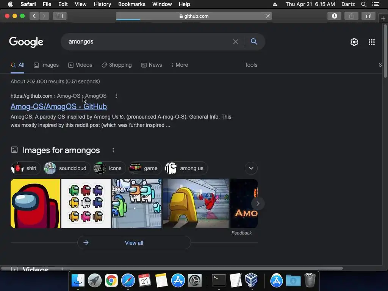The width and height of the screenshot is (388, 291).
Task: Switch to the Images search tab
Action: click(x=46, y=65)
